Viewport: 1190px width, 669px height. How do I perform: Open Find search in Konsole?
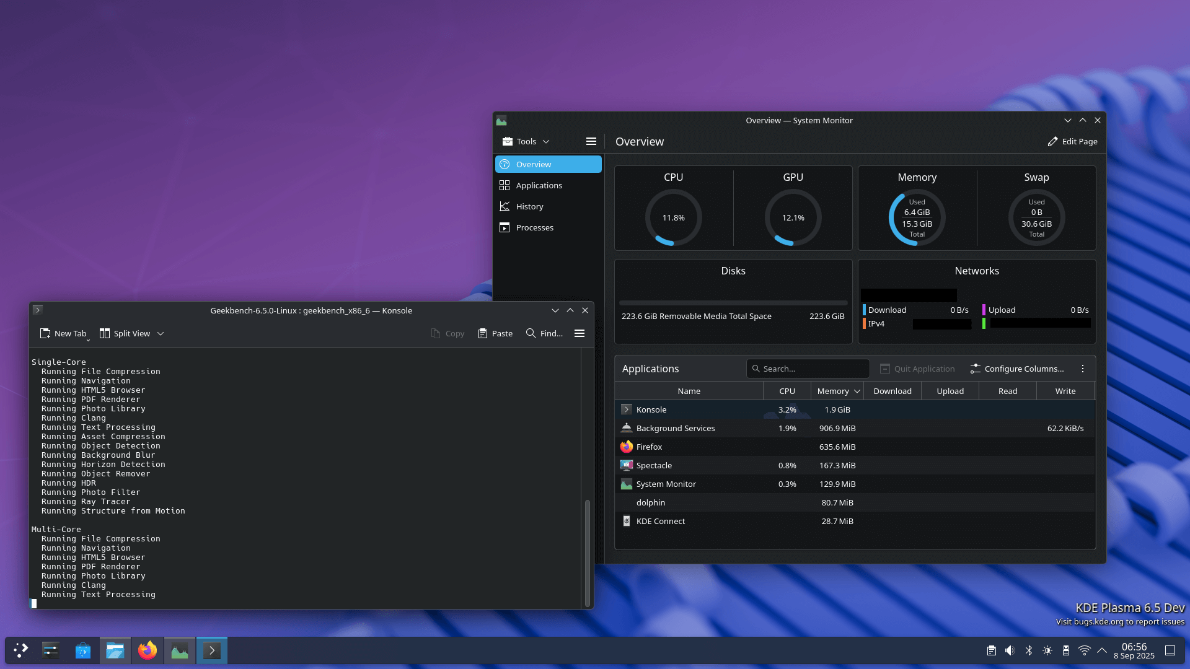544,333
